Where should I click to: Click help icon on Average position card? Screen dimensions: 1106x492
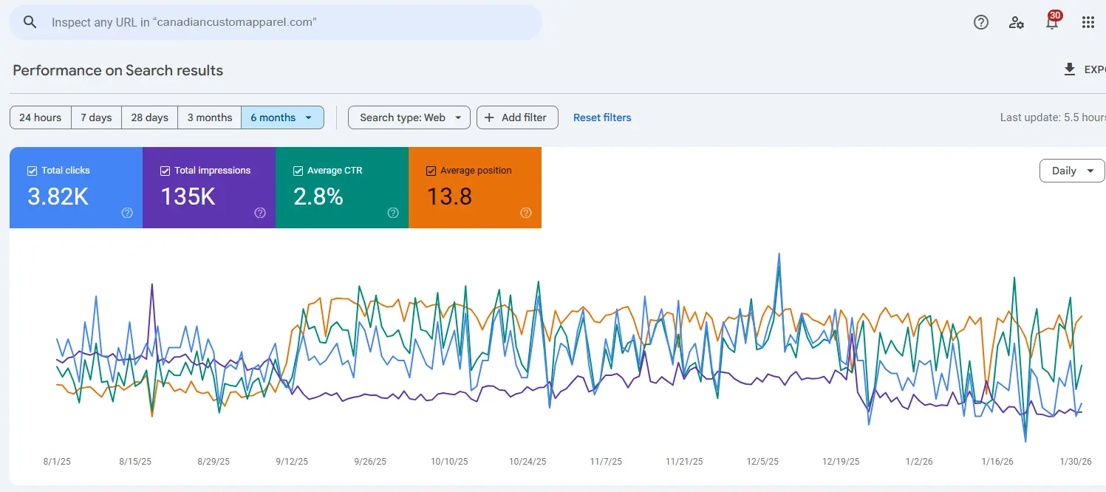point(526,213)
